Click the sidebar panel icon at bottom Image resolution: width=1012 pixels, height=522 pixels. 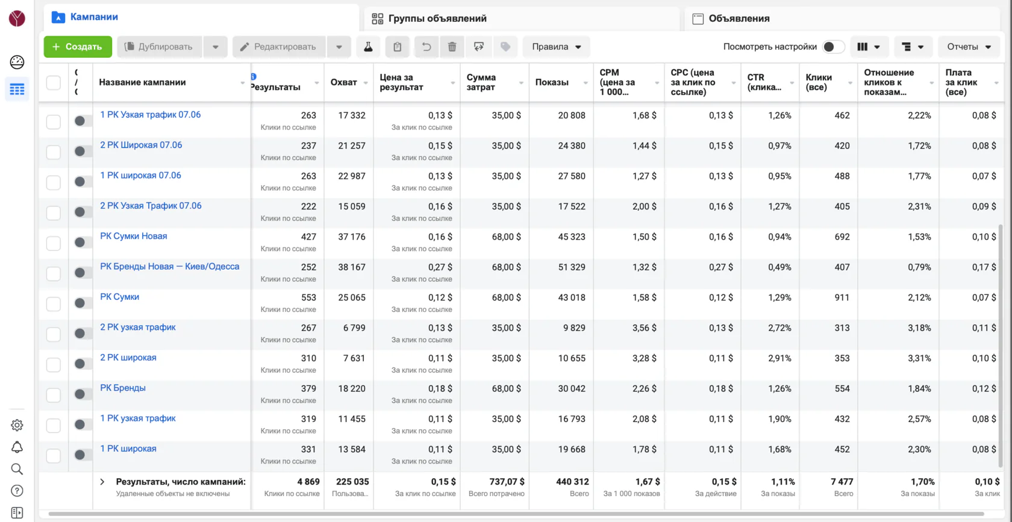(x=17, y=512)
